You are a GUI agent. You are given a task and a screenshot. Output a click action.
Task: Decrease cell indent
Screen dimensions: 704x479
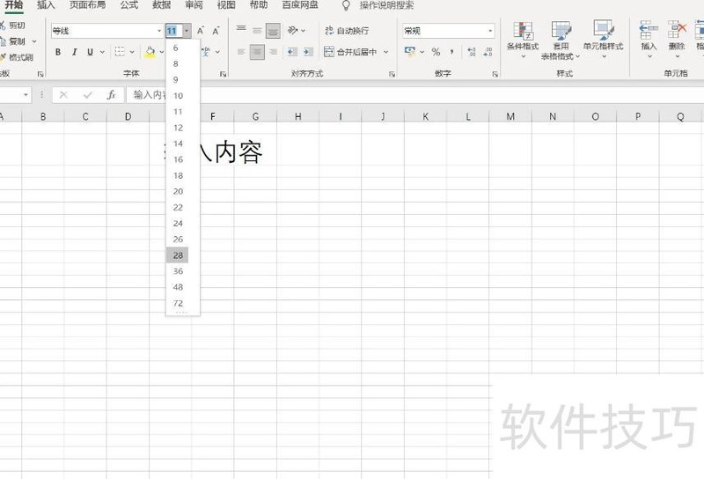292,52
